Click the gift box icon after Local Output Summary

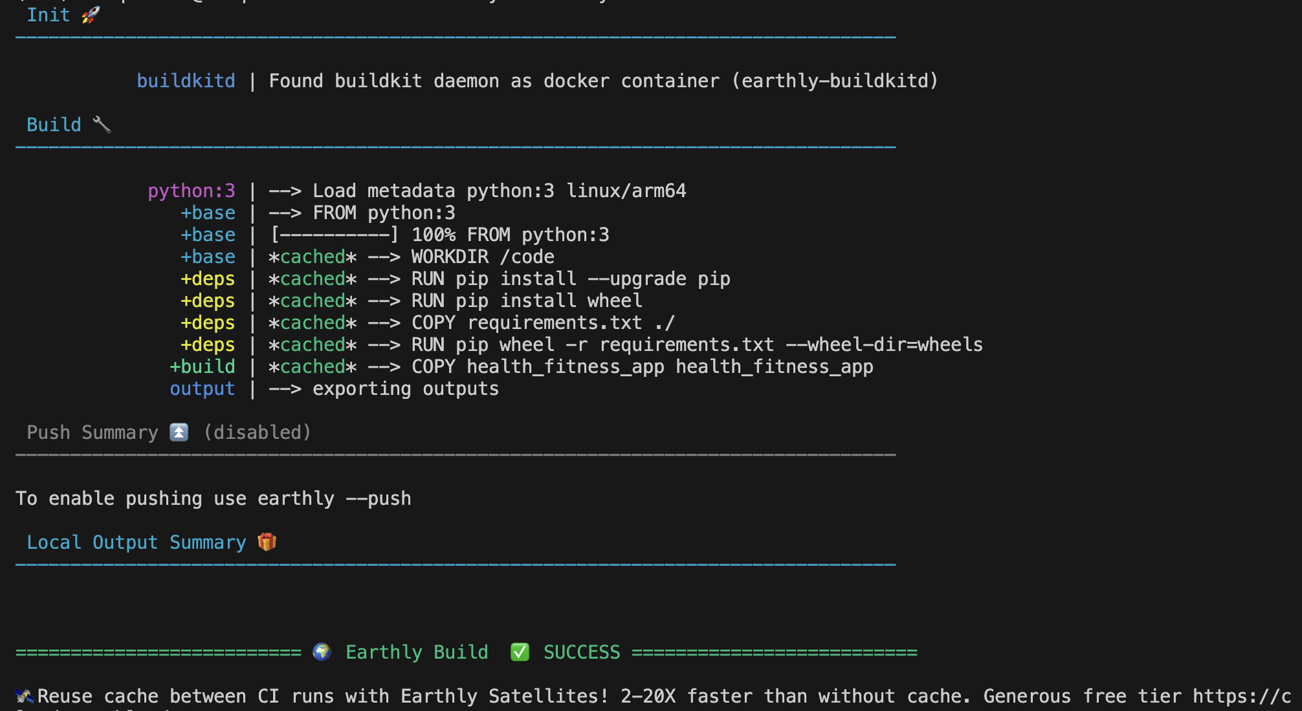click(x=267, y=542)
